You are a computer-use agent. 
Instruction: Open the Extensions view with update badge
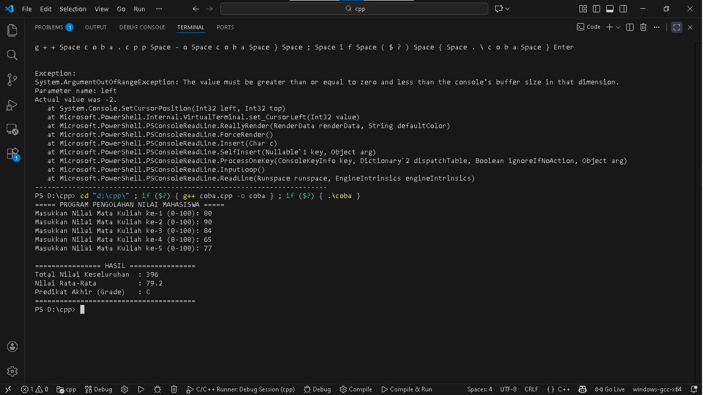coord(12,154)
